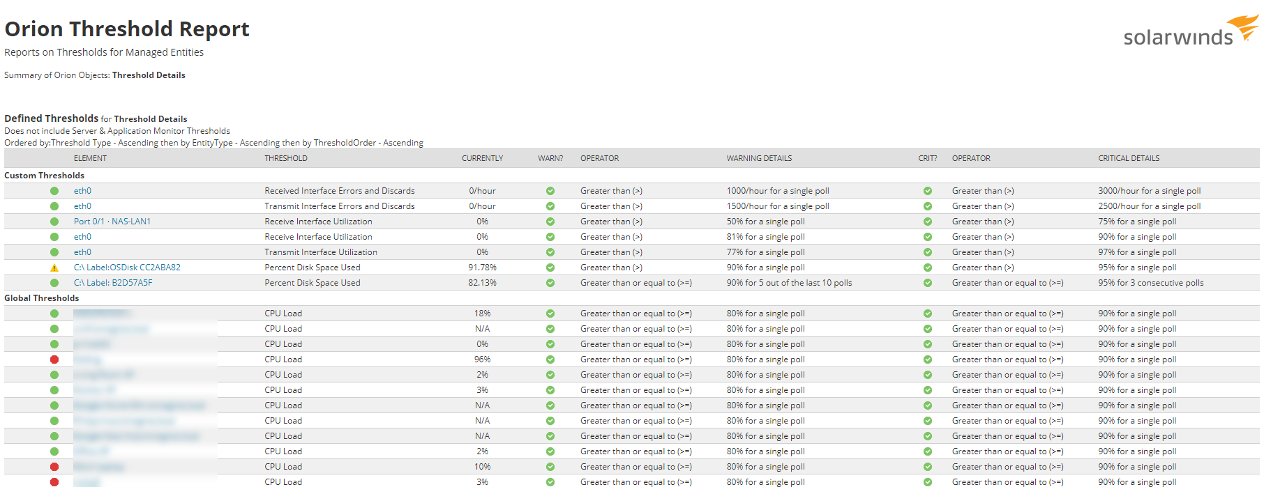Click WARN? checkmark in OSDisk CC2ABA82 row
This screenshot has width=1264, height=487.
click(x=550, y=268)
